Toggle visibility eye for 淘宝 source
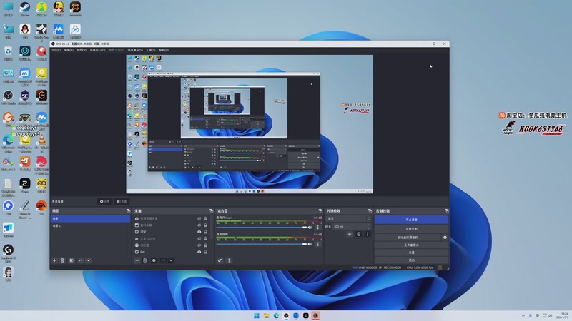Viewport: 572px width, 321px height. point(199,233)
